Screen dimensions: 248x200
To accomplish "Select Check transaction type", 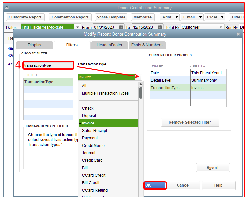I will click(109, 108).
